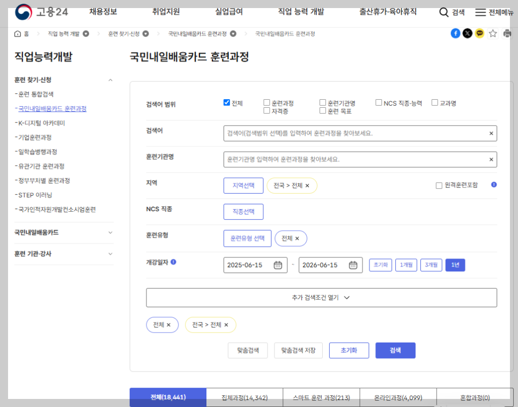Share page on X
Screen dimensions: 518x407
tap(468, 33)
